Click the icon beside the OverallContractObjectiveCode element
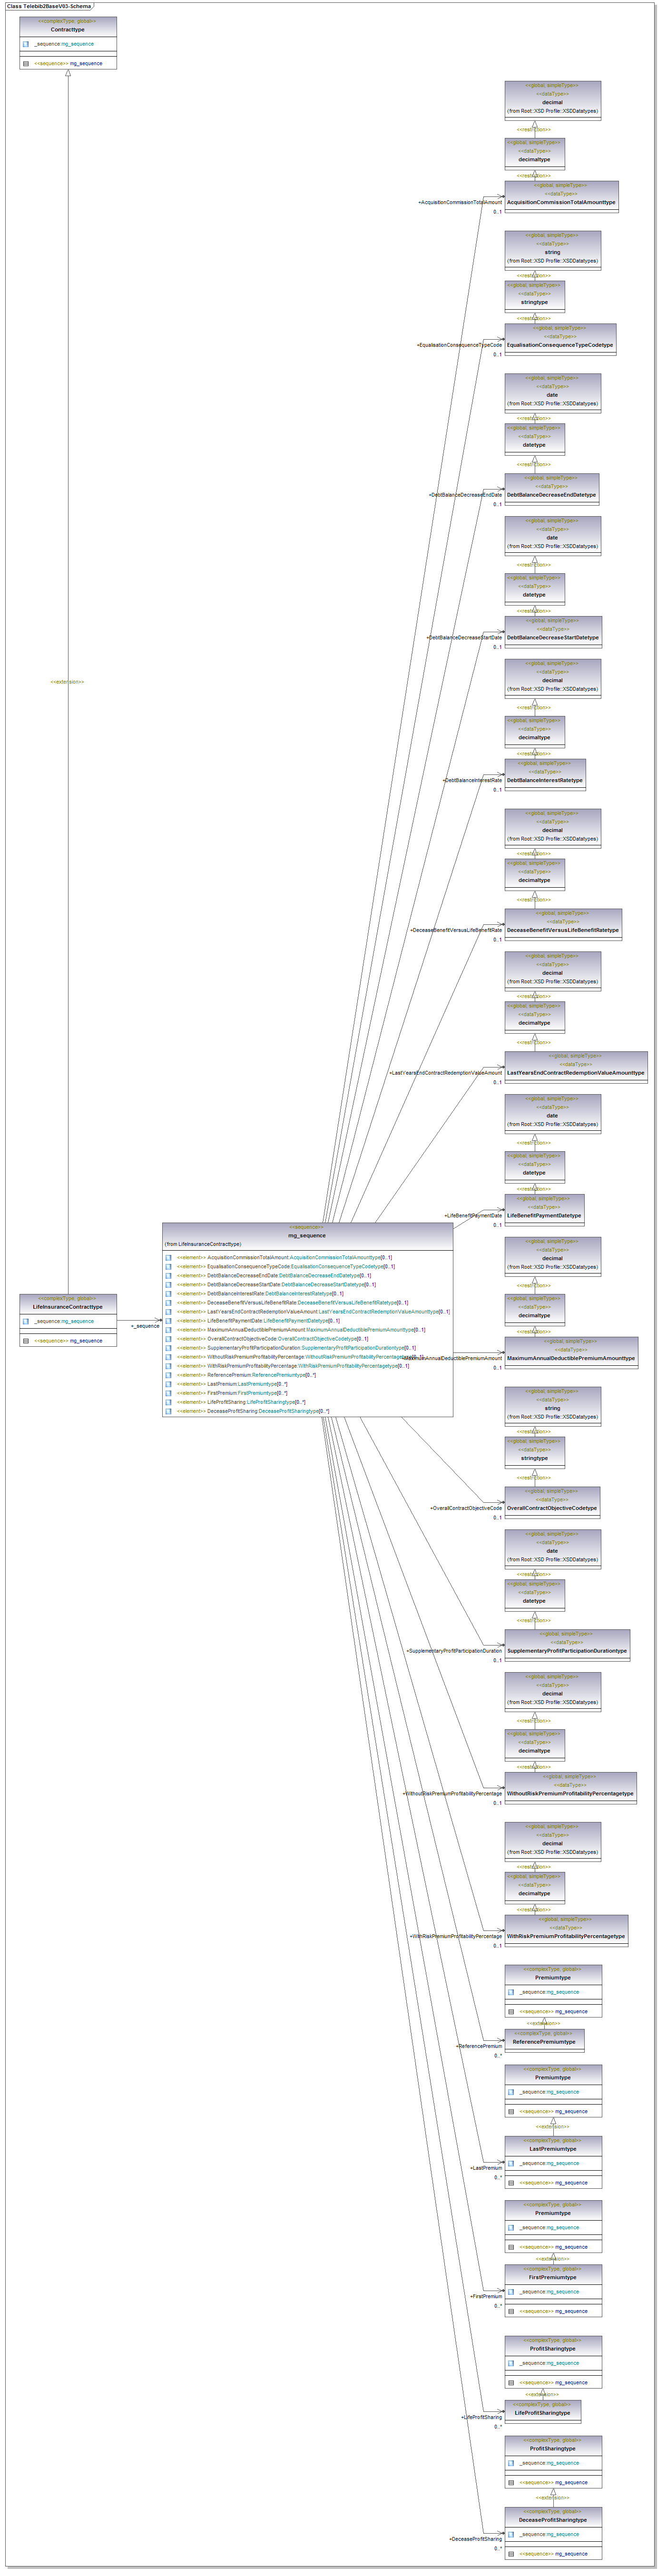667x2576 pixels. pyautogui.click(x=169, y=1339)
